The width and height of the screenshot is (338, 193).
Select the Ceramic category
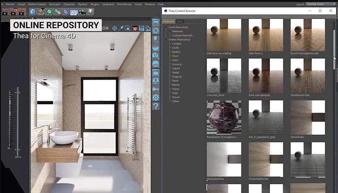click(x=177, y=44)
